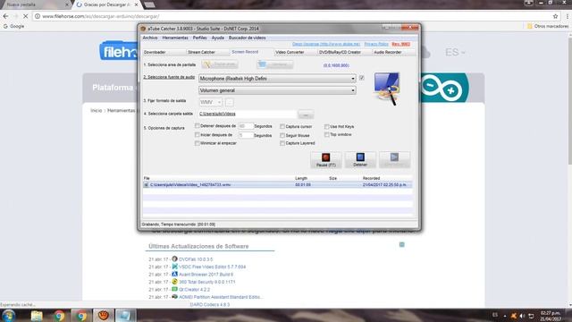
Task: Click the start-after seconds input field
Action: pos(245,135)
